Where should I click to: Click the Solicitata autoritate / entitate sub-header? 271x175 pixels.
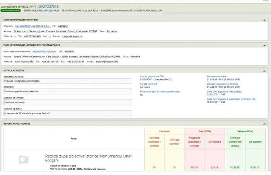(x=154, y=142)
